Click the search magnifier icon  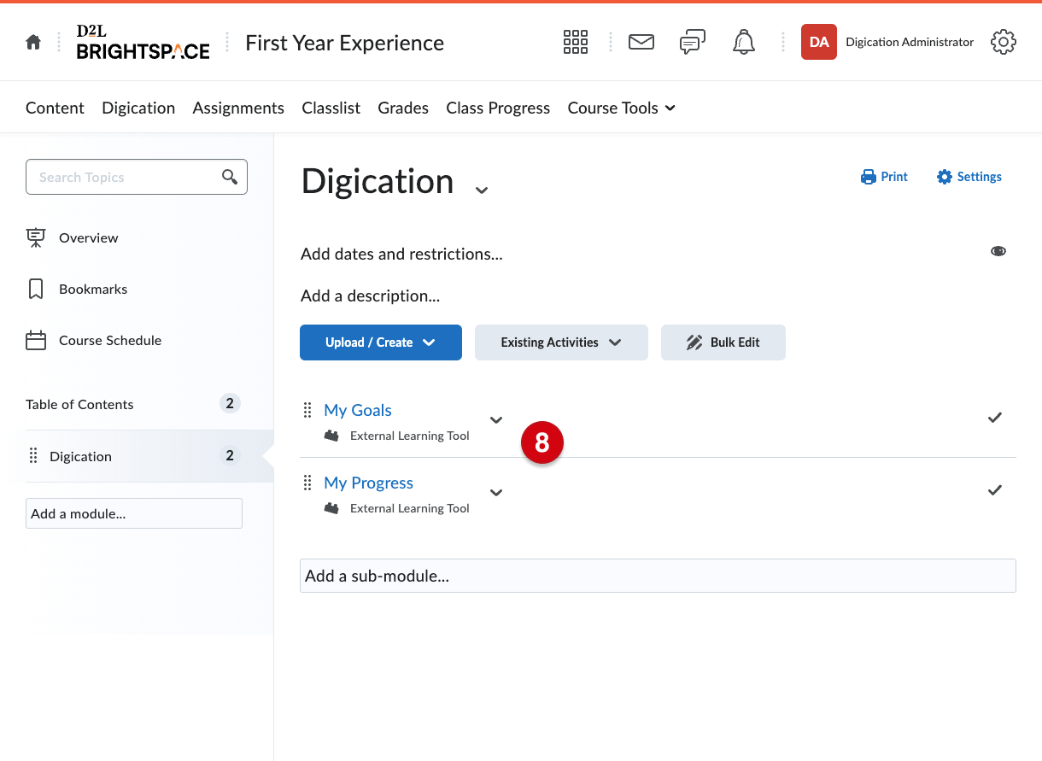(x=230, y=177)
